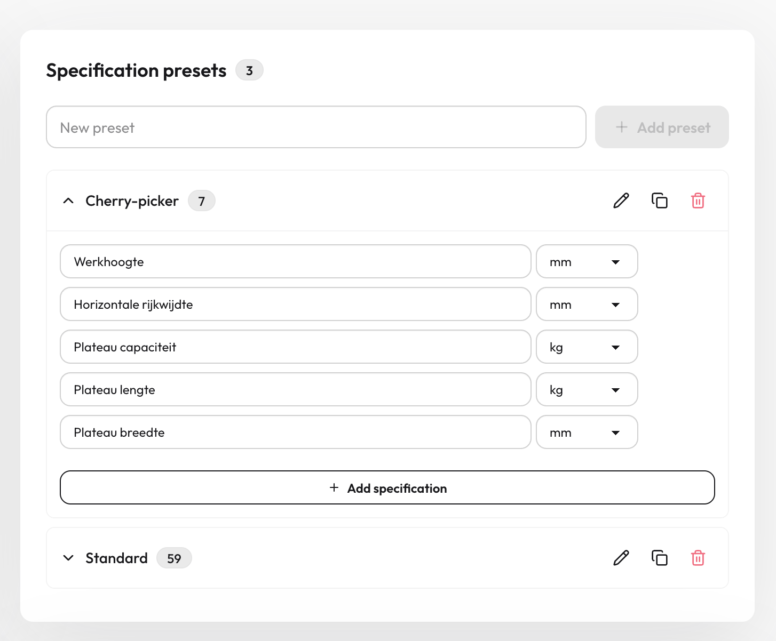
Task: Select the Plateau capaciteit name field
Action: 295,347
